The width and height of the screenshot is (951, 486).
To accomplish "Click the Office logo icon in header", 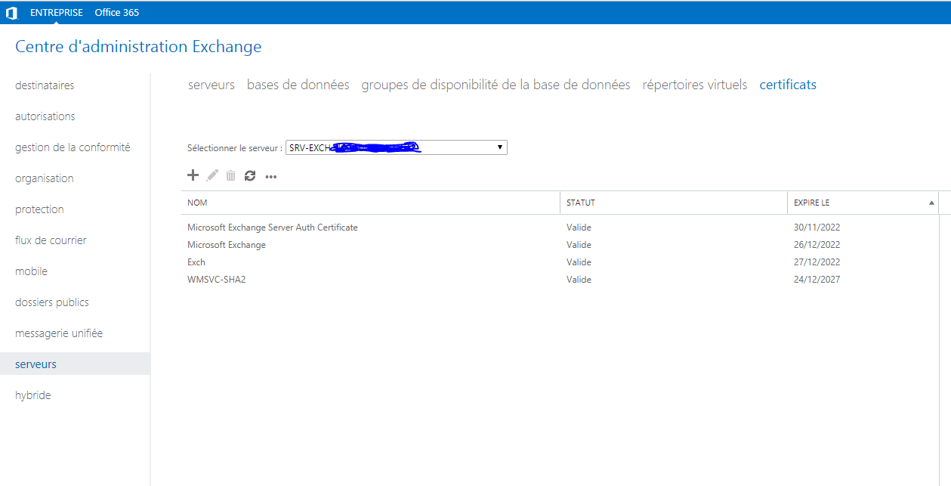I will (11, 13).
